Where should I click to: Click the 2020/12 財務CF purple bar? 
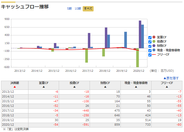tap(140, 34)
